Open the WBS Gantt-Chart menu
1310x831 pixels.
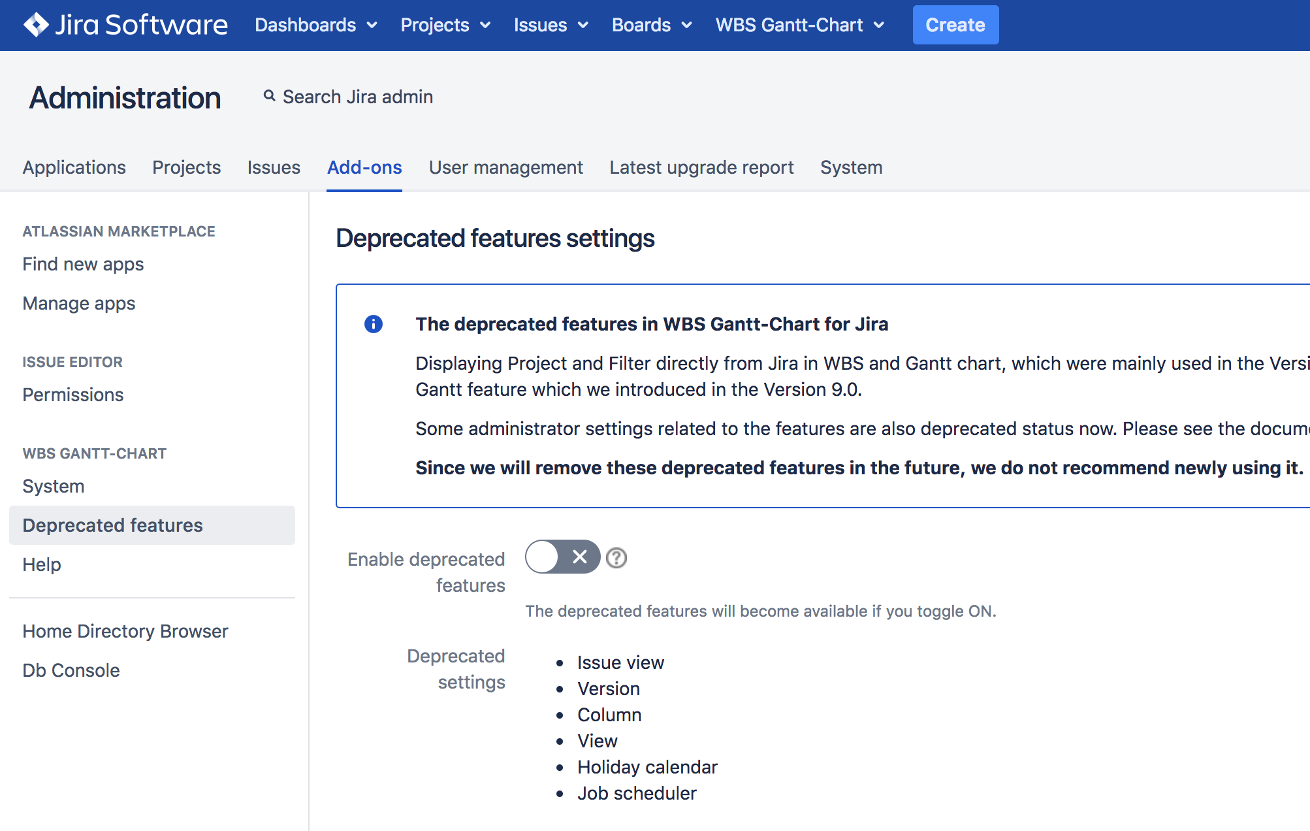799,25
